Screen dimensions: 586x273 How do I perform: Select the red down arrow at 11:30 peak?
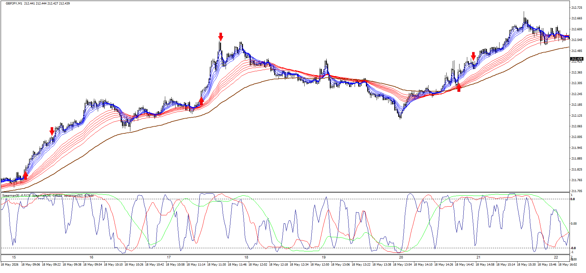tap(221, 37)
